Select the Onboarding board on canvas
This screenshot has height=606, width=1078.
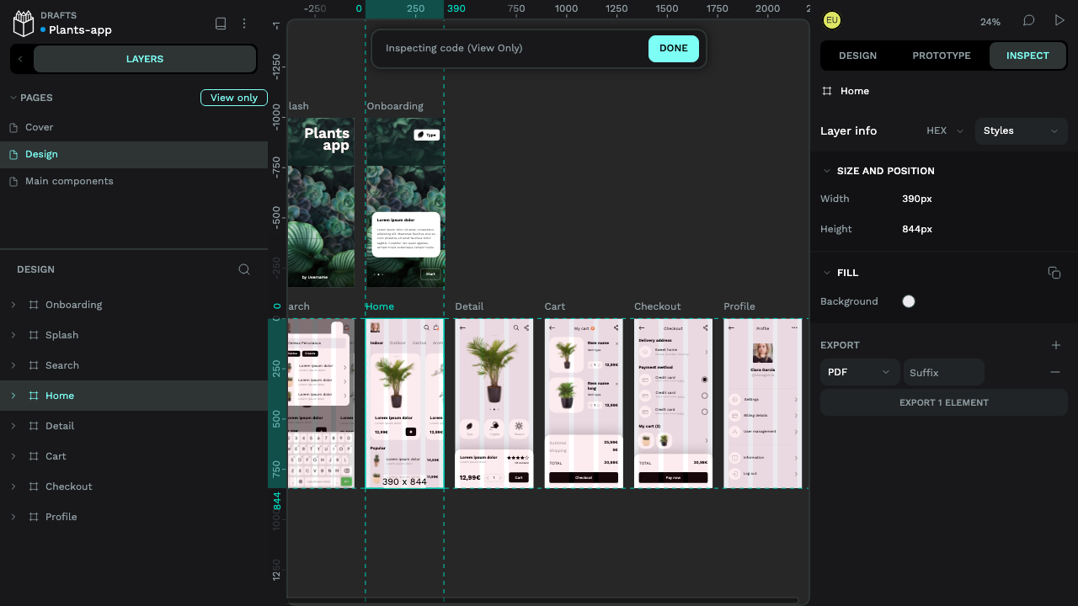[x=405, y=202]
